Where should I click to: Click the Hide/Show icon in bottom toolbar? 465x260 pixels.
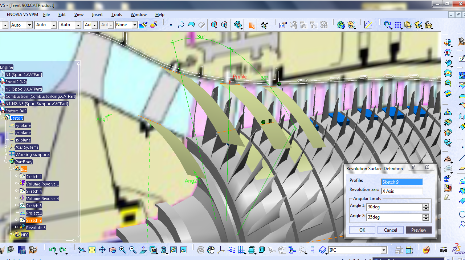click(173, 250)
